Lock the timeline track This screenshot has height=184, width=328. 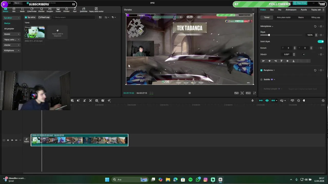8,140
